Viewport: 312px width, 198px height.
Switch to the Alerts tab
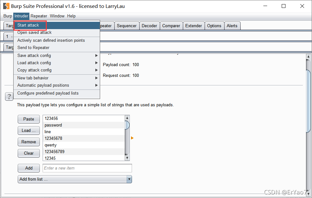coord(232,26)
